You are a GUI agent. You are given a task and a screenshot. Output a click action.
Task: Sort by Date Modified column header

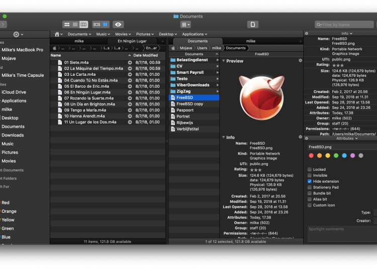click(x=146, y=55)
